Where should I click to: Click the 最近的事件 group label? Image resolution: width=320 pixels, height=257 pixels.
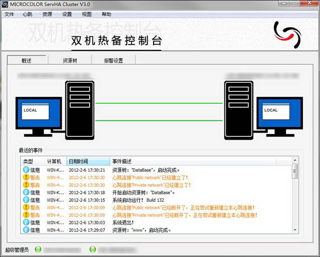point(31,150)
